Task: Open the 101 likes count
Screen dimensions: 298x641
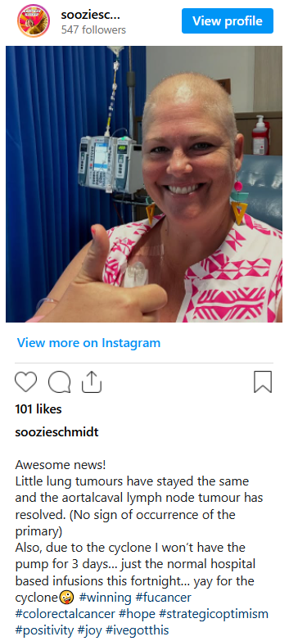Action: [38, 409]
